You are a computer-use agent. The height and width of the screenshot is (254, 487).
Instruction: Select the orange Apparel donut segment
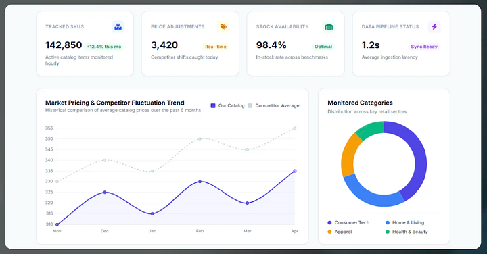348,154
